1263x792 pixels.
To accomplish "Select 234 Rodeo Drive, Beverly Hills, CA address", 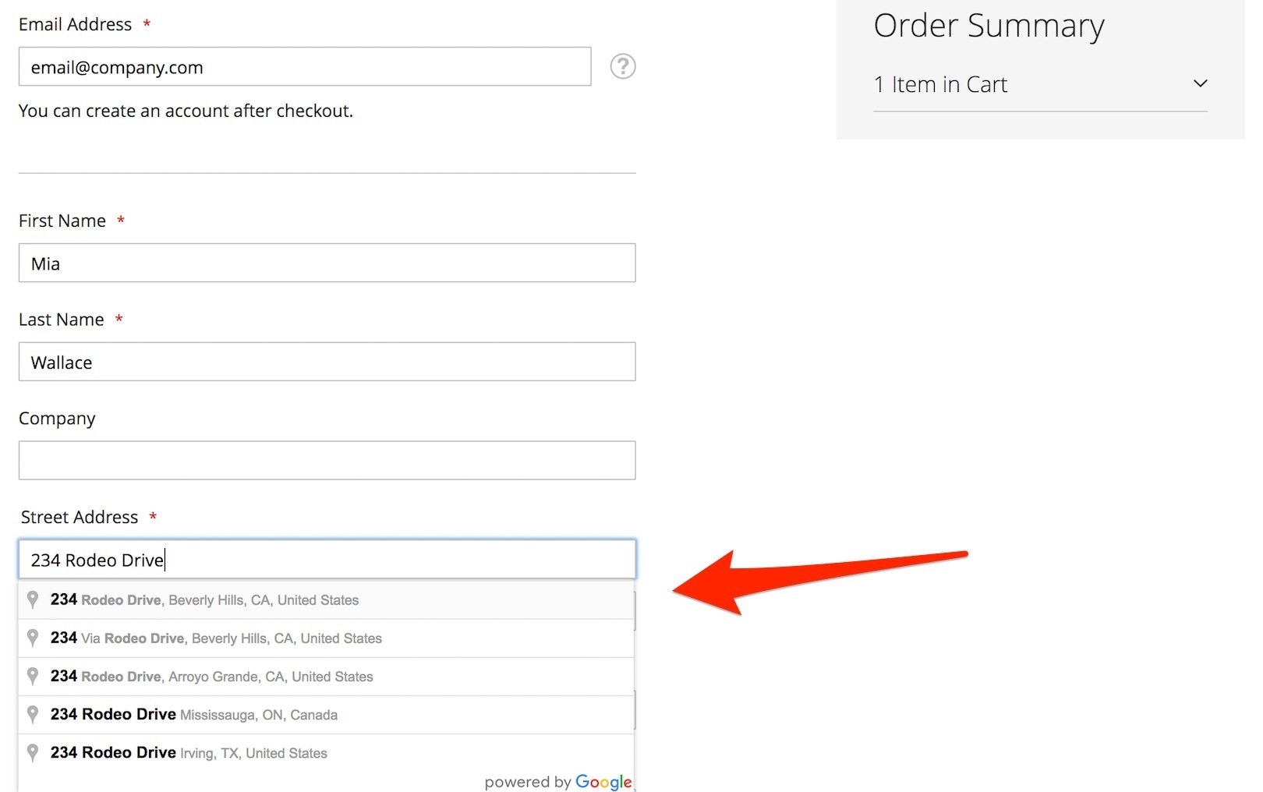I will coord(204,600).
